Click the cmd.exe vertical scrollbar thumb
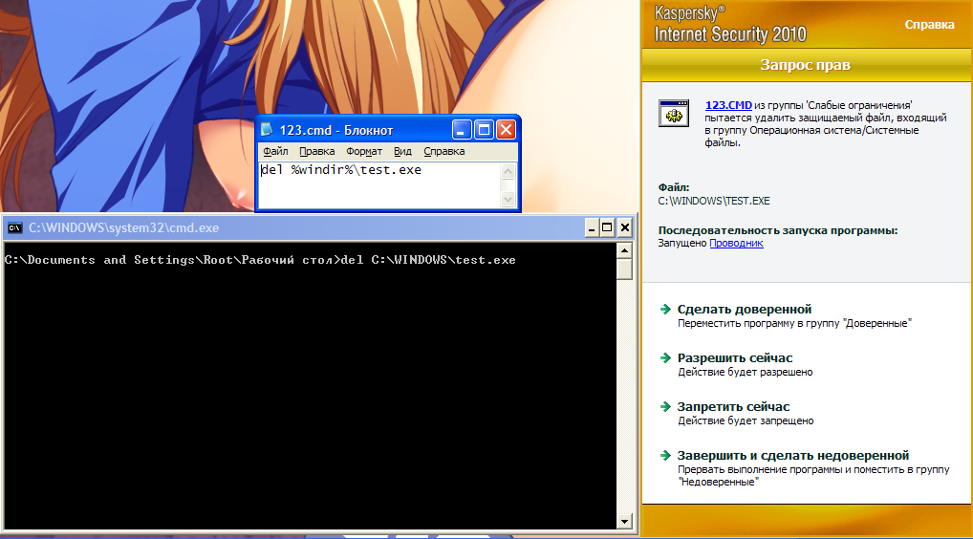Screen dimensions: 973x539 (x=624, y=269)
